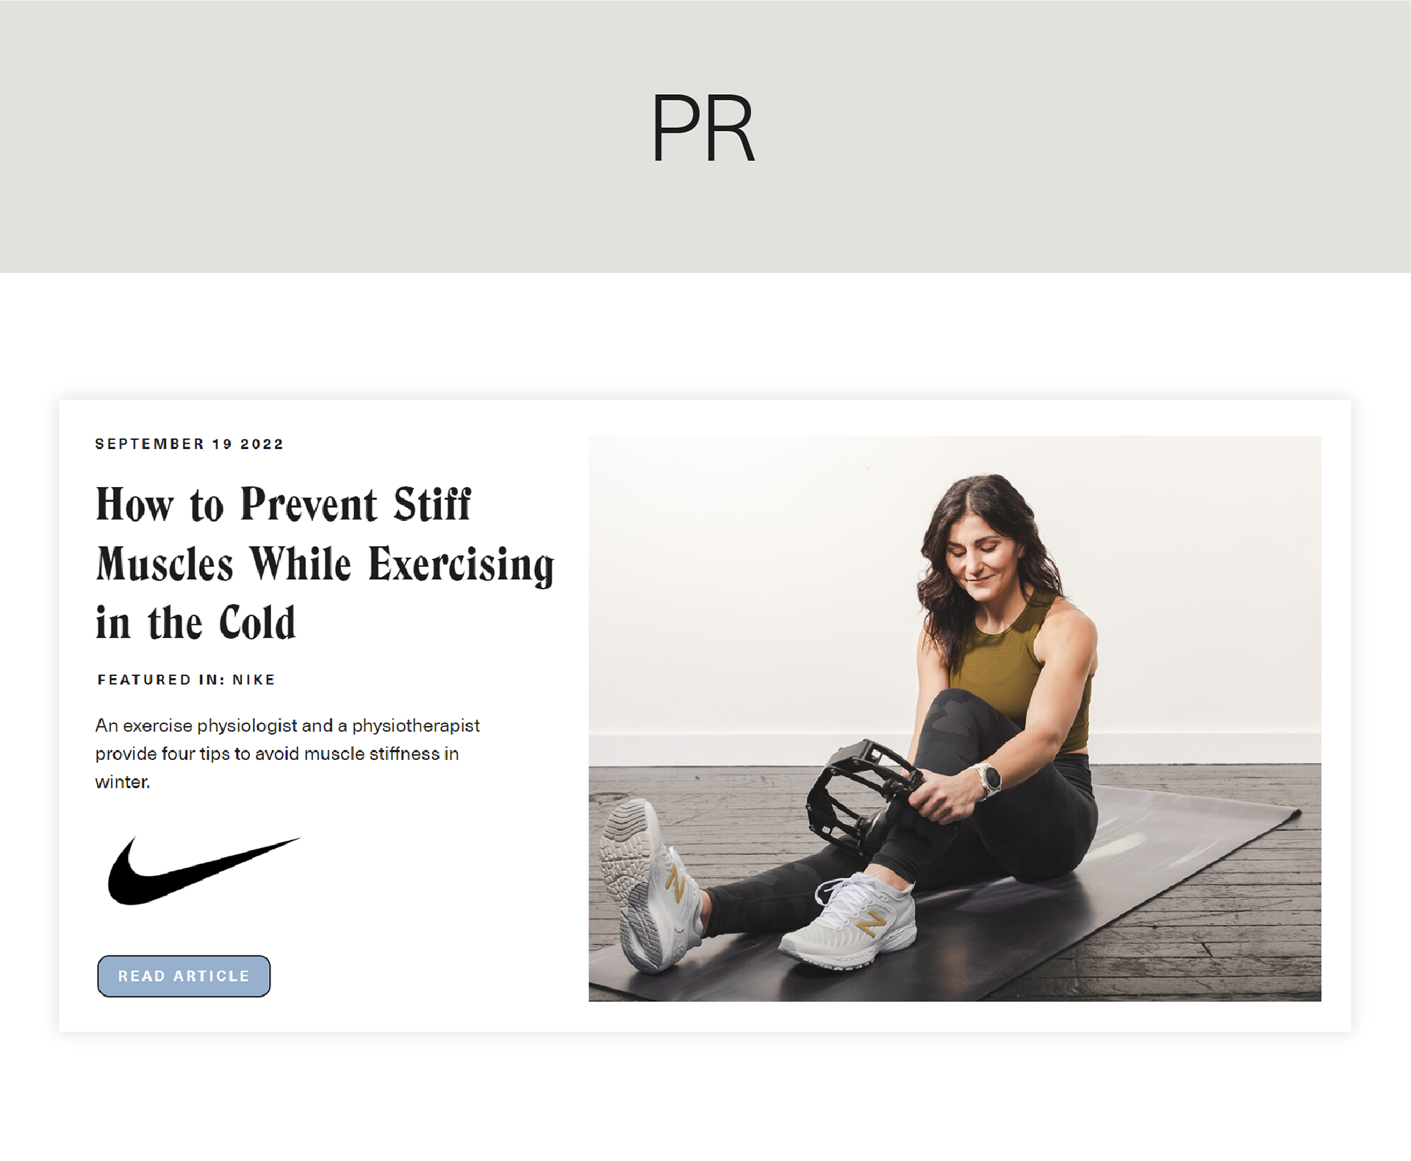Click the word 'Exercising' in the headline
The height and width of the screenshot is (1161, 1411).
point(462,564)
